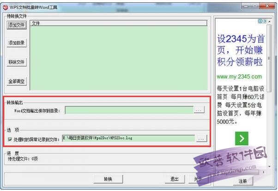Click the ad info icon
Viewport: 278px width, 191px height.
[x=260, y=21]
